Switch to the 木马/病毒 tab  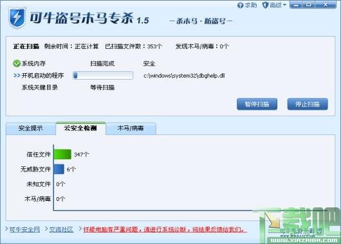(131, 128)
